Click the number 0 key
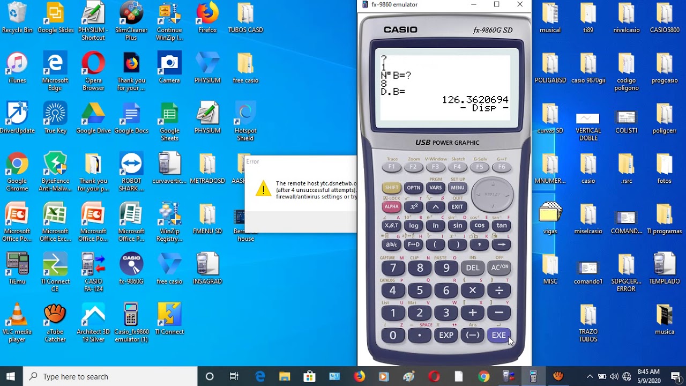 [393, 335]
